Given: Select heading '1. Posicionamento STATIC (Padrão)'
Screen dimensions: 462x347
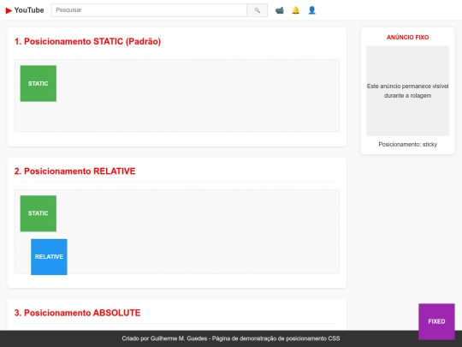Looking at the screenshot, I should coord(88,42).
